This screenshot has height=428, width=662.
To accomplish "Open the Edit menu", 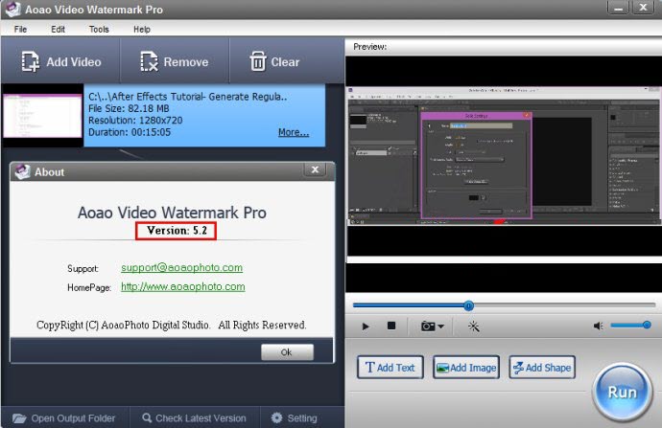I will [58, 29].
